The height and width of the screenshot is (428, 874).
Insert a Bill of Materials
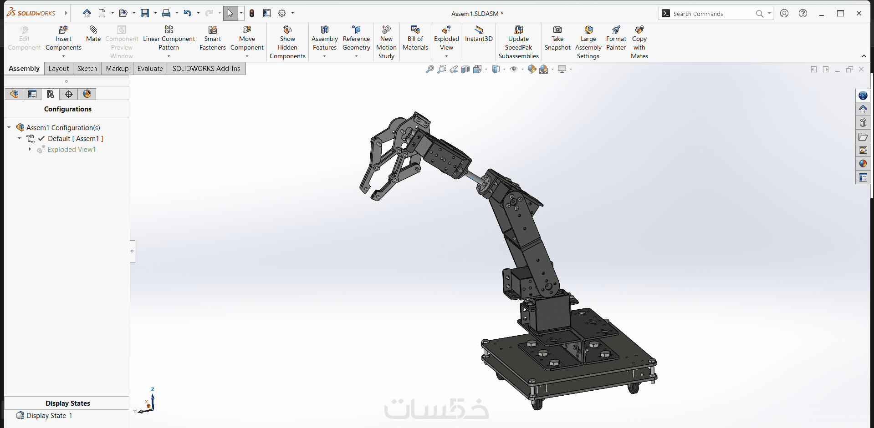415,38
